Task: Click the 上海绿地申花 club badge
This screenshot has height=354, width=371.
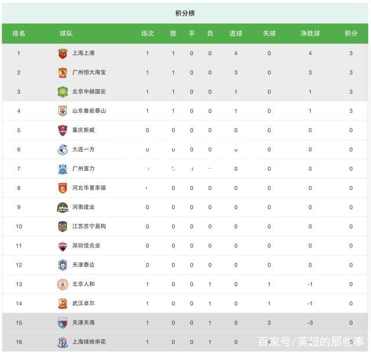Action: (63, 342)
